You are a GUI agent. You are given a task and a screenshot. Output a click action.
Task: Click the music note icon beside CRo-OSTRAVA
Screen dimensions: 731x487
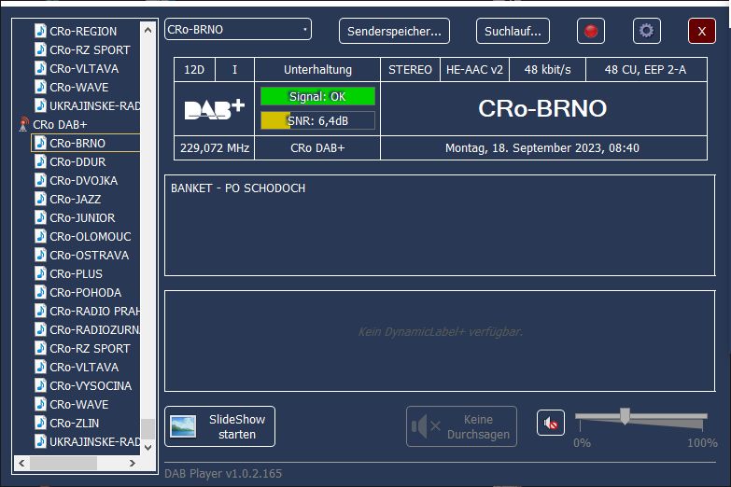tap(40, 255)
